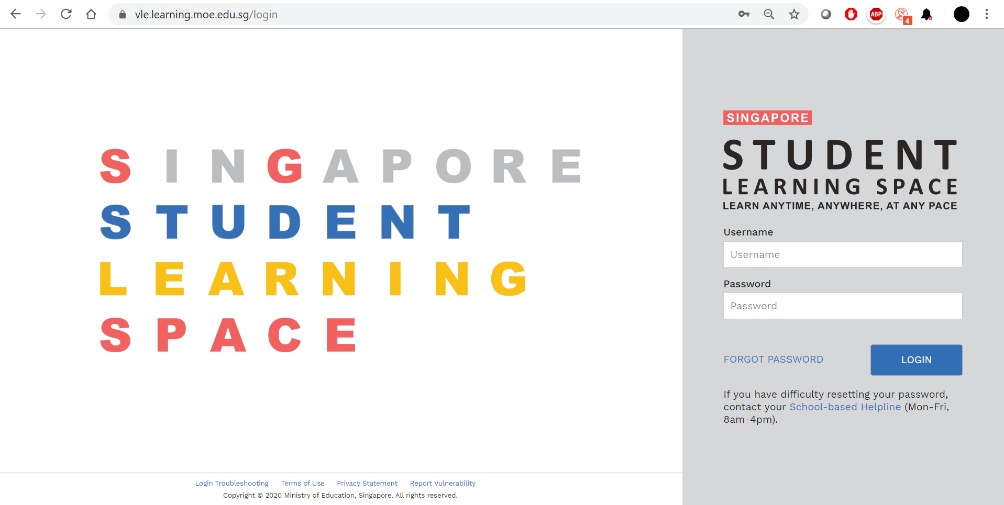Viewport: 1004px width, 505px height.
Task: Reload the login page
Action: click(x=66, y=14)
